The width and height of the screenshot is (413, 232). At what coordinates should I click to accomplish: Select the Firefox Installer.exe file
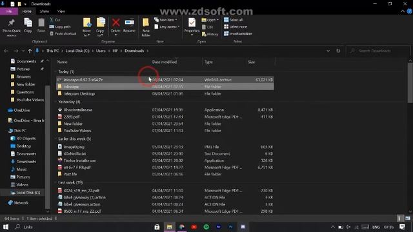[x=165, y=160]
